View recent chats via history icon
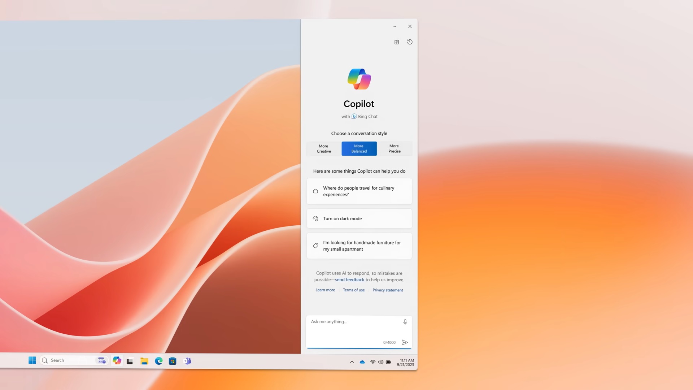Viewport: 693px width, 390px height. pyautogui.click(x=410, y=42)
